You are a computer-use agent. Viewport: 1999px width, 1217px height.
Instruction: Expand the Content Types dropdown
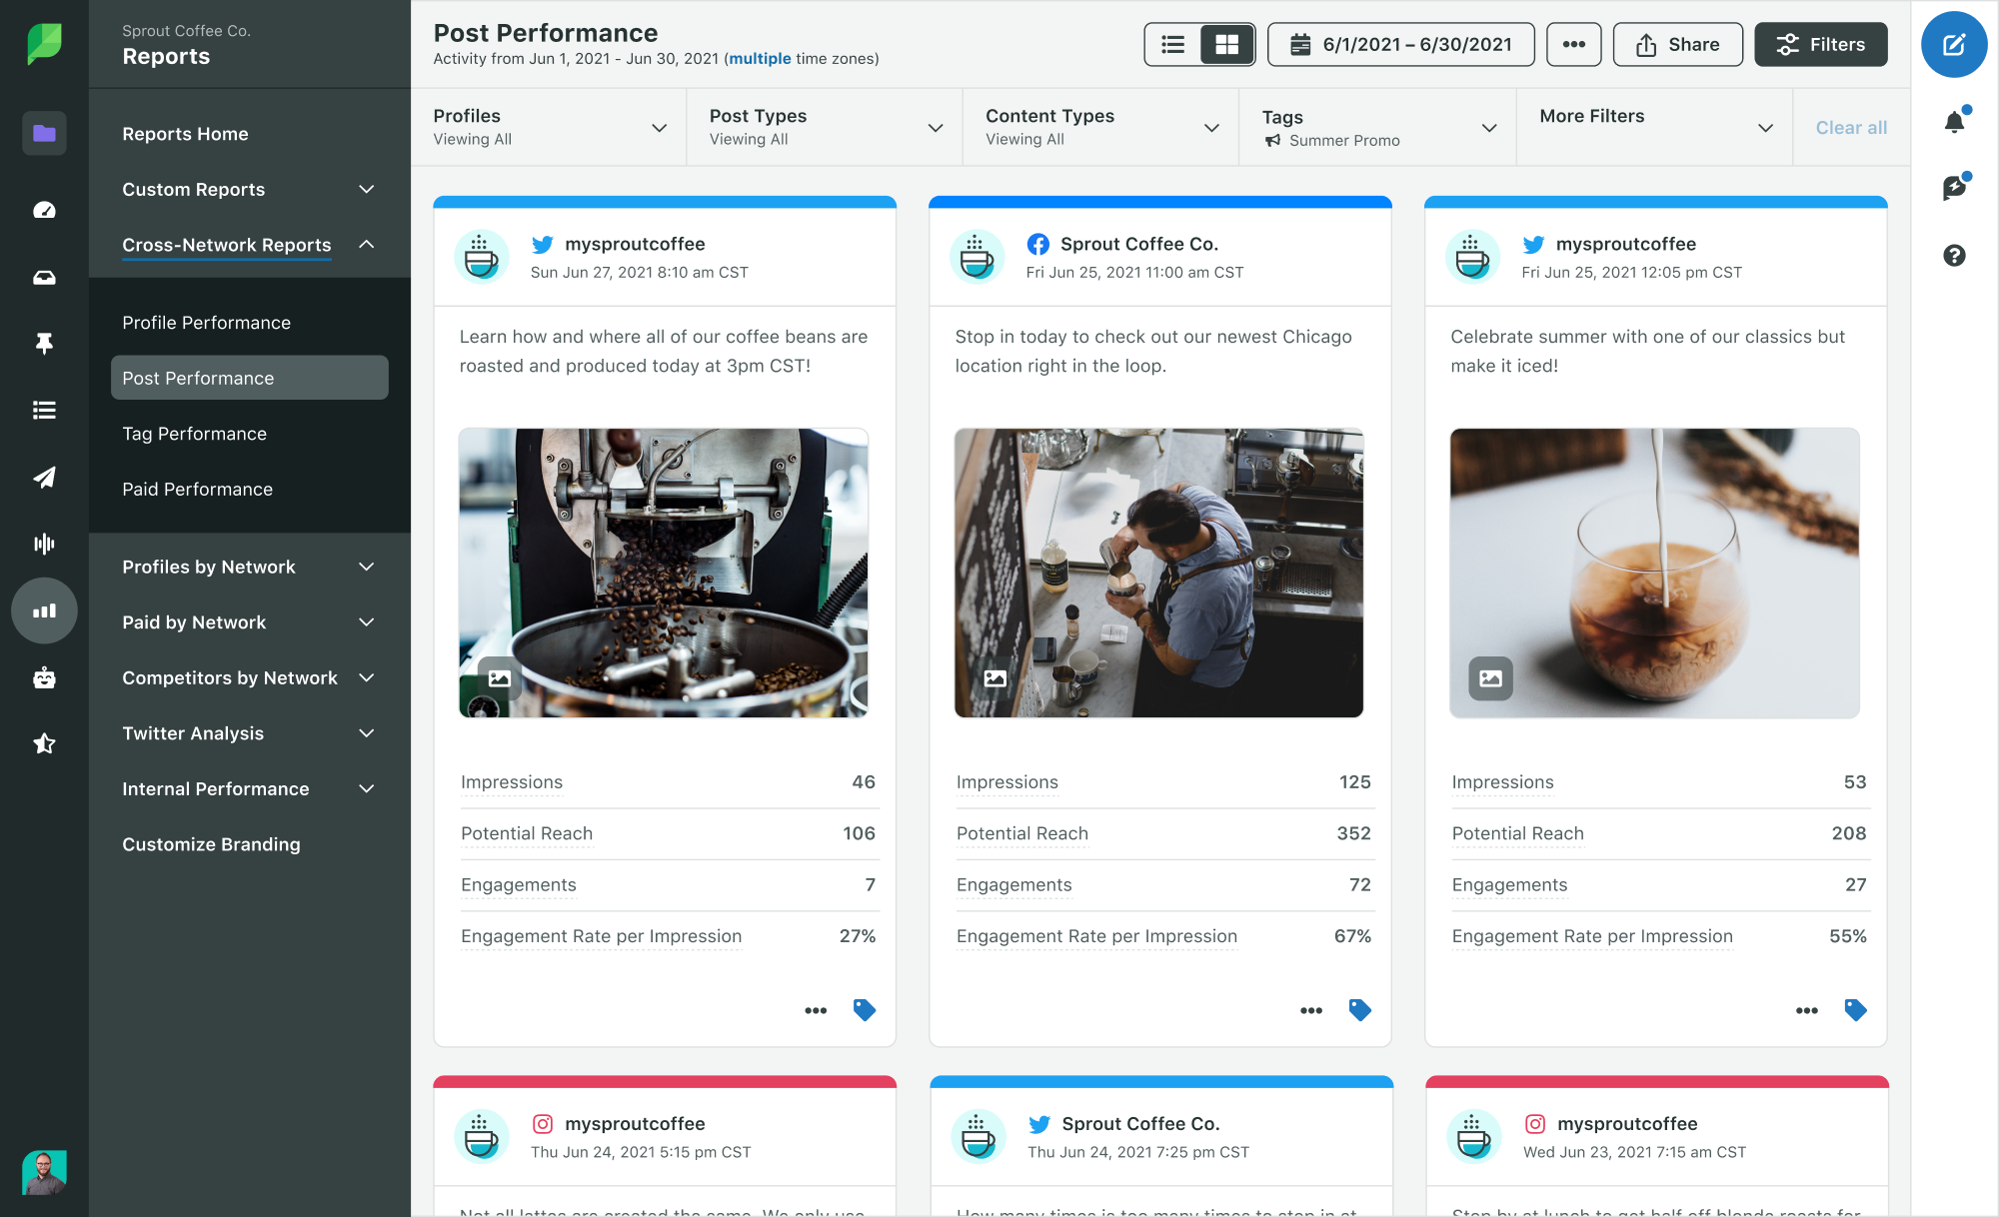1209,126
